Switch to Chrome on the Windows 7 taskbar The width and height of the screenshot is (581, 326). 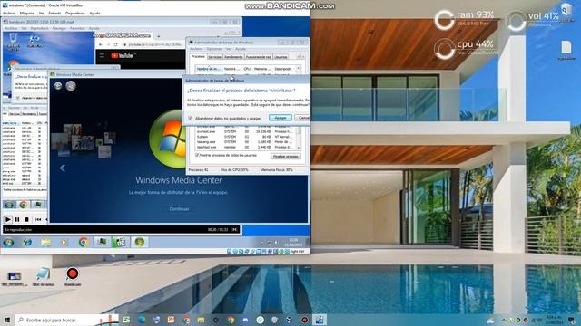(83, 242)
